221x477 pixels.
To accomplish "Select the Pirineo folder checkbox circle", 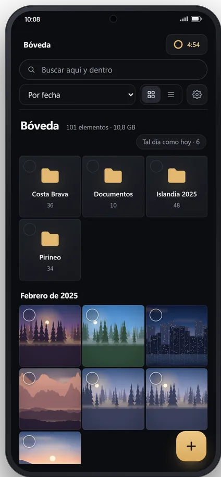I will click(30, 229).
